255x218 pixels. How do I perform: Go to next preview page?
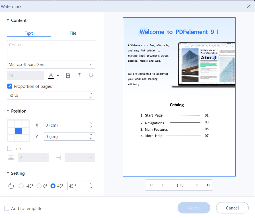(197, 185)
